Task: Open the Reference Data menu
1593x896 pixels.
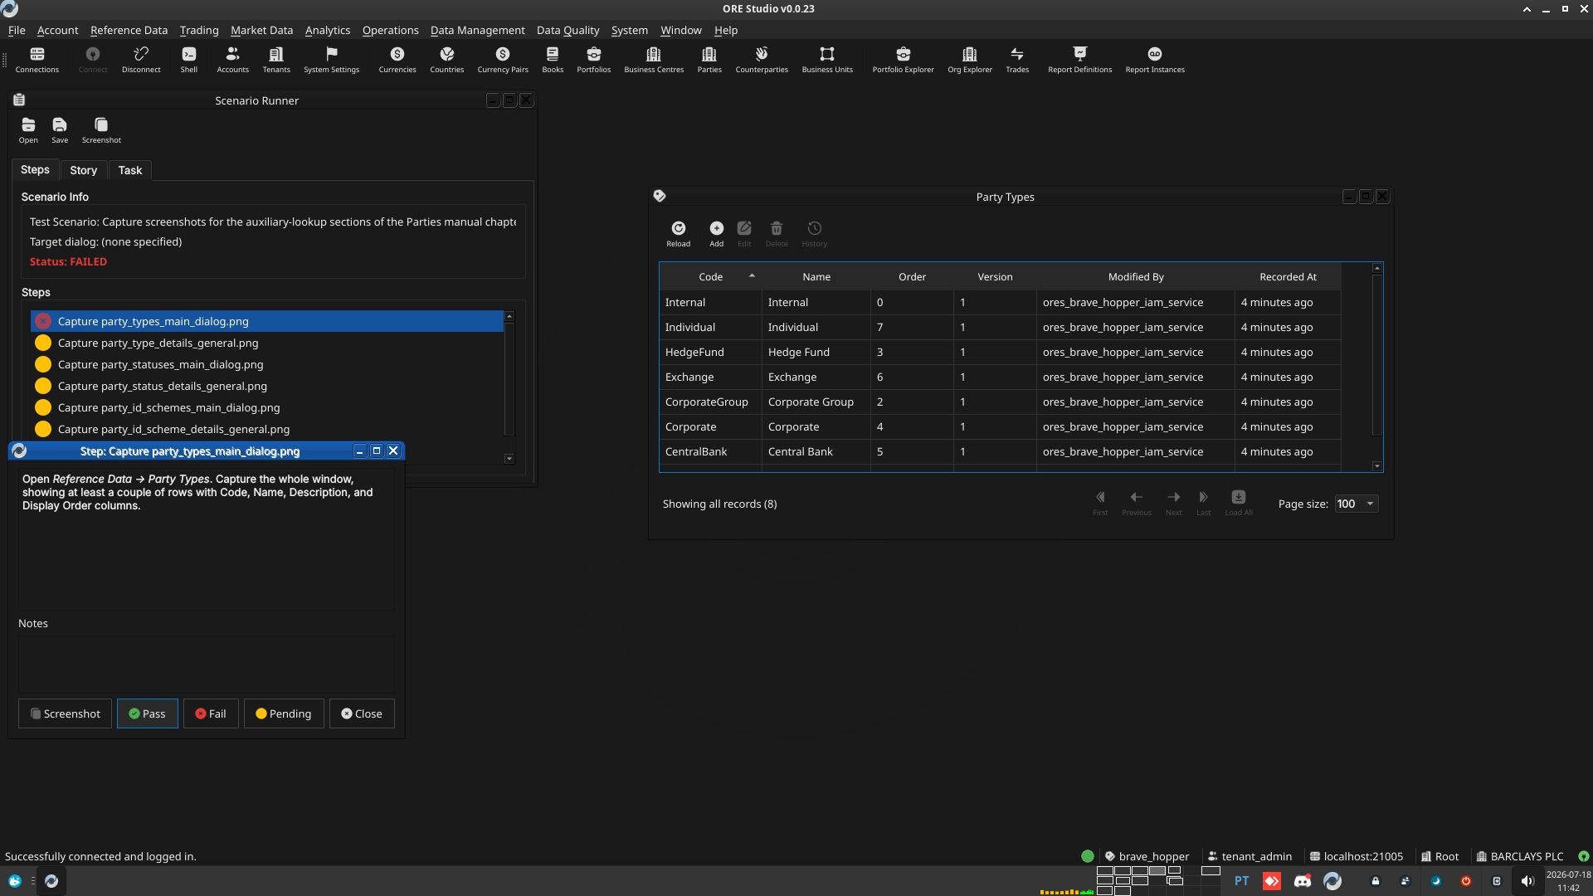Action: [x=129, y=30]
